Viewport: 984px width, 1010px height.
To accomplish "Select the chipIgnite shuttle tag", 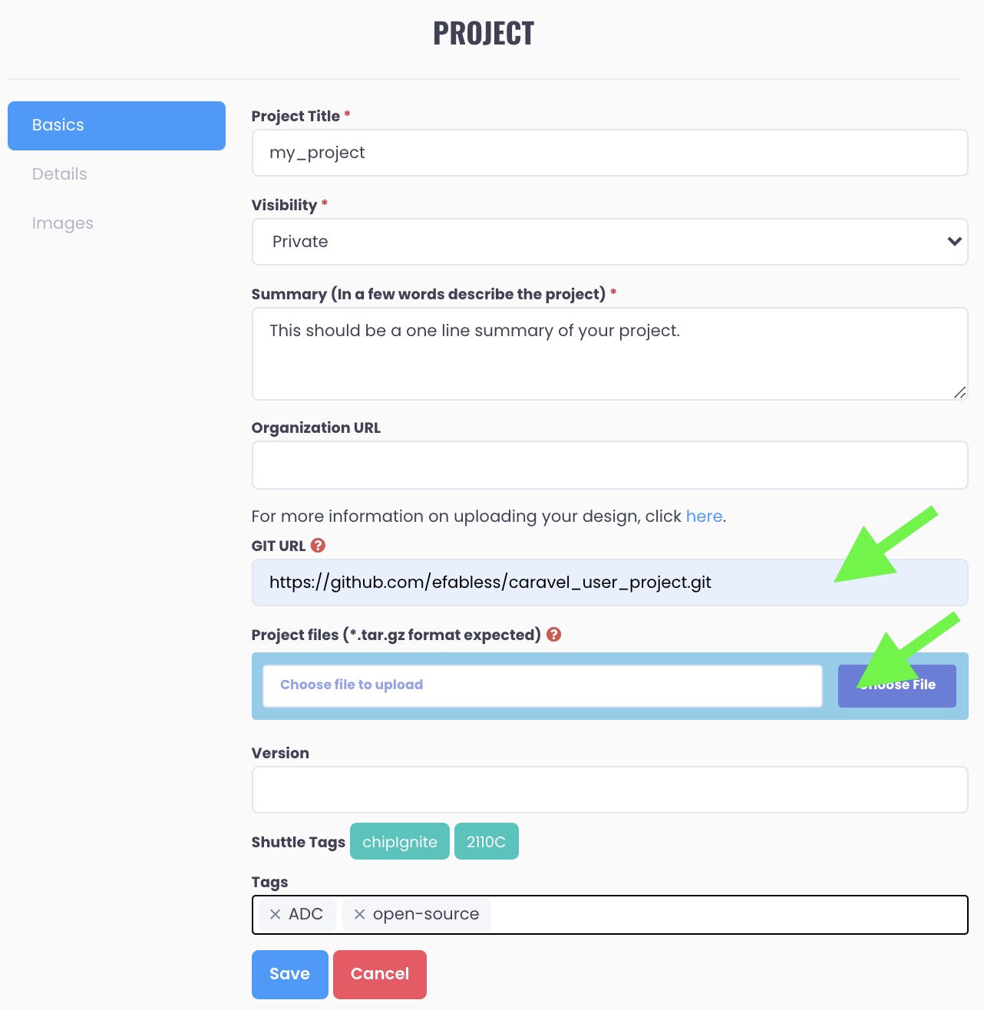I will 400,842.
